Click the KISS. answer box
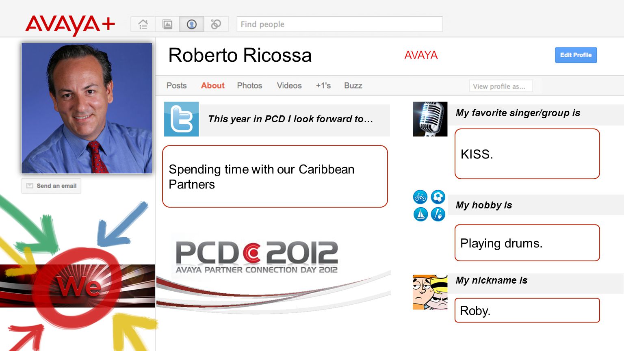Viewport: 624px width, 351px height. click(527, 154)
